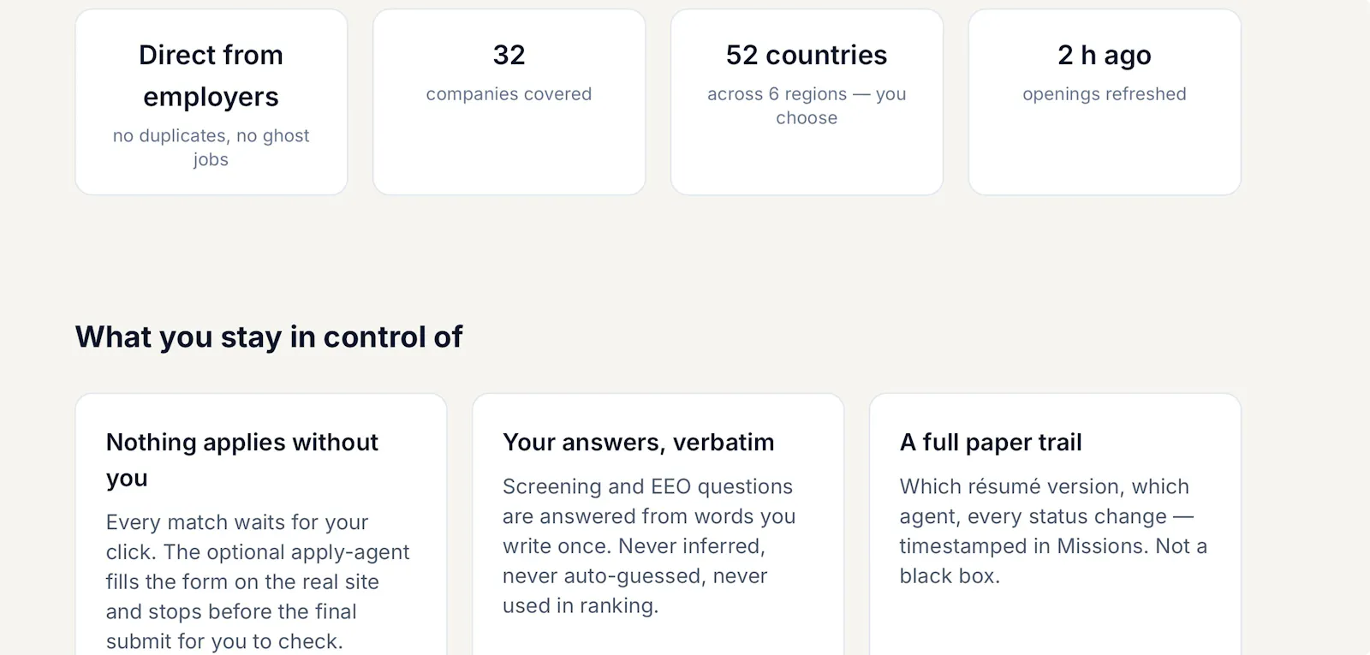The image size is (1370, 655).
Task: Open the 'Your answers, verbatim' card title
Action: (638, 443)
